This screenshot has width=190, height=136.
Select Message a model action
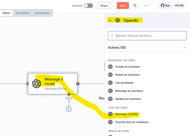(x=126, y=114)
